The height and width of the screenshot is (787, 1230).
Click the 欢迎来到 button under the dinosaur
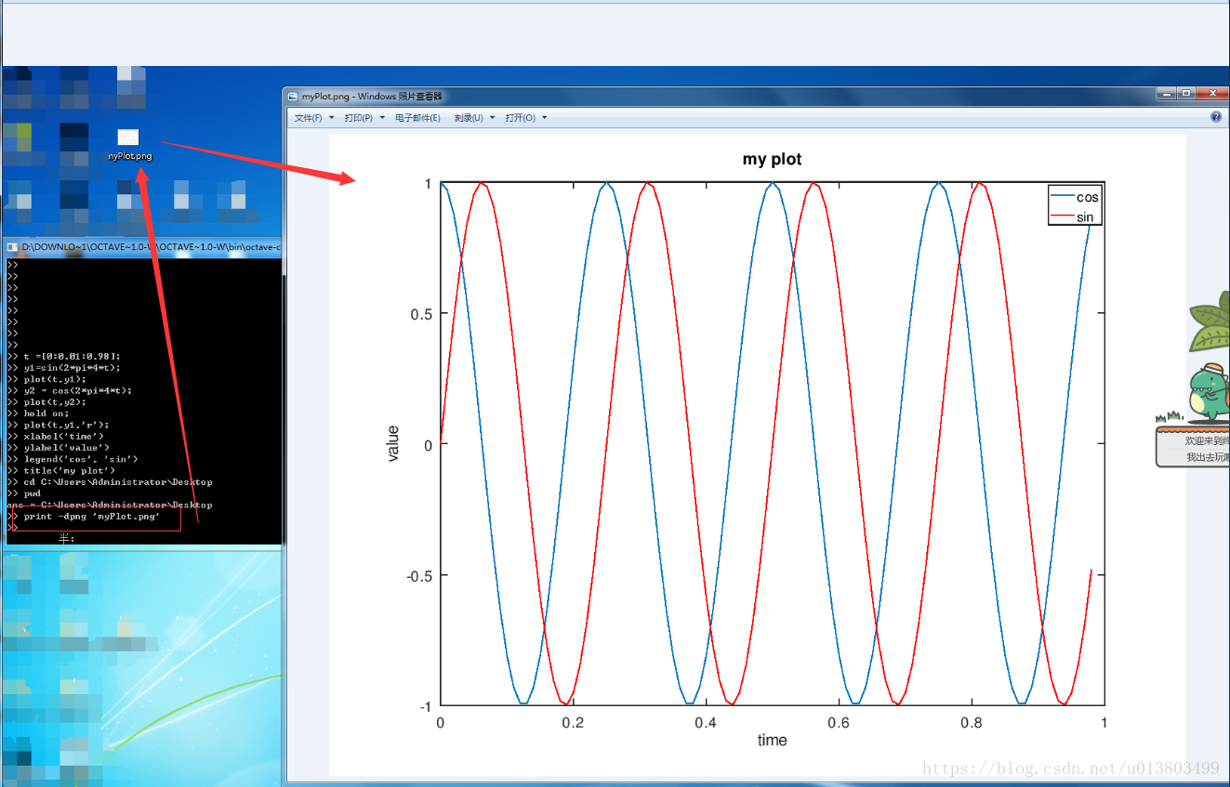(x=1207, y=440)
